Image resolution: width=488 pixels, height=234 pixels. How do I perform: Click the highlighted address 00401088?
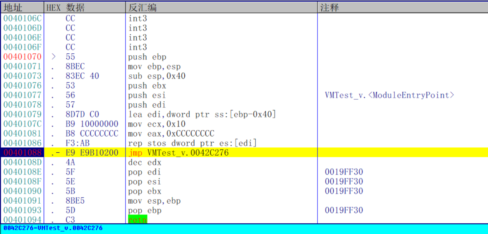(23, 153)
